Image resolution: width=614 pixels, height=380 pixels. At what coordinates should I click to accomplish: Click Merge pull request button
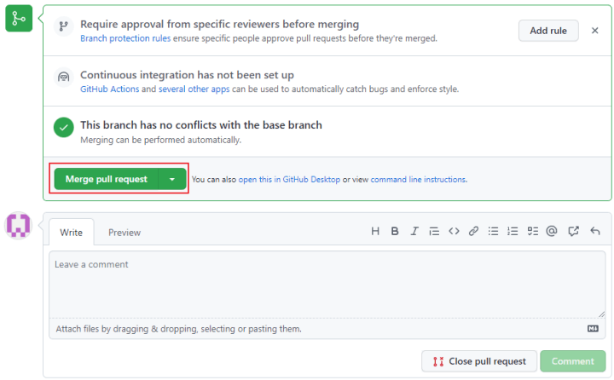pyautogui.click(x=106, y=179)
